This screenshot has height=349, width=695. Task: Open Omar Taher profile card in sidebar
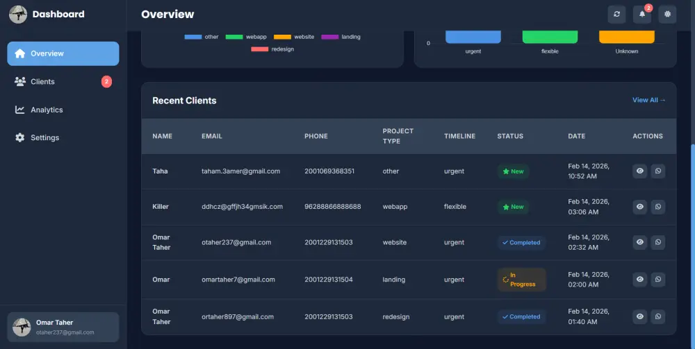pyautogui.click(x=63, y=327)
